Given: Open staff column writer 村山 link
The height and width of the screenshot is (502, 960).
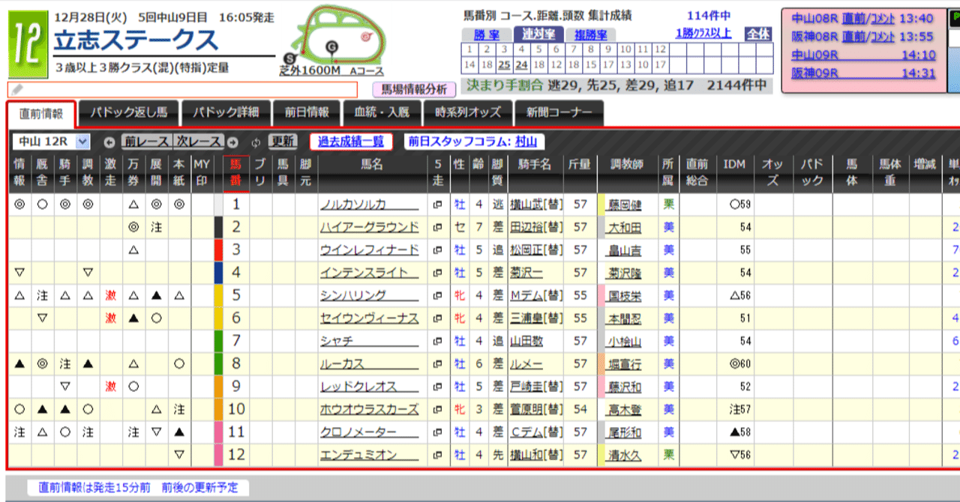Looking at the screenshot, I should coord(524,142).
